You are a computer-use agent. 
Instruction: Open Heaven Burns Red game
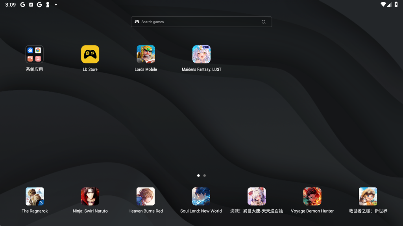point(146,196)
